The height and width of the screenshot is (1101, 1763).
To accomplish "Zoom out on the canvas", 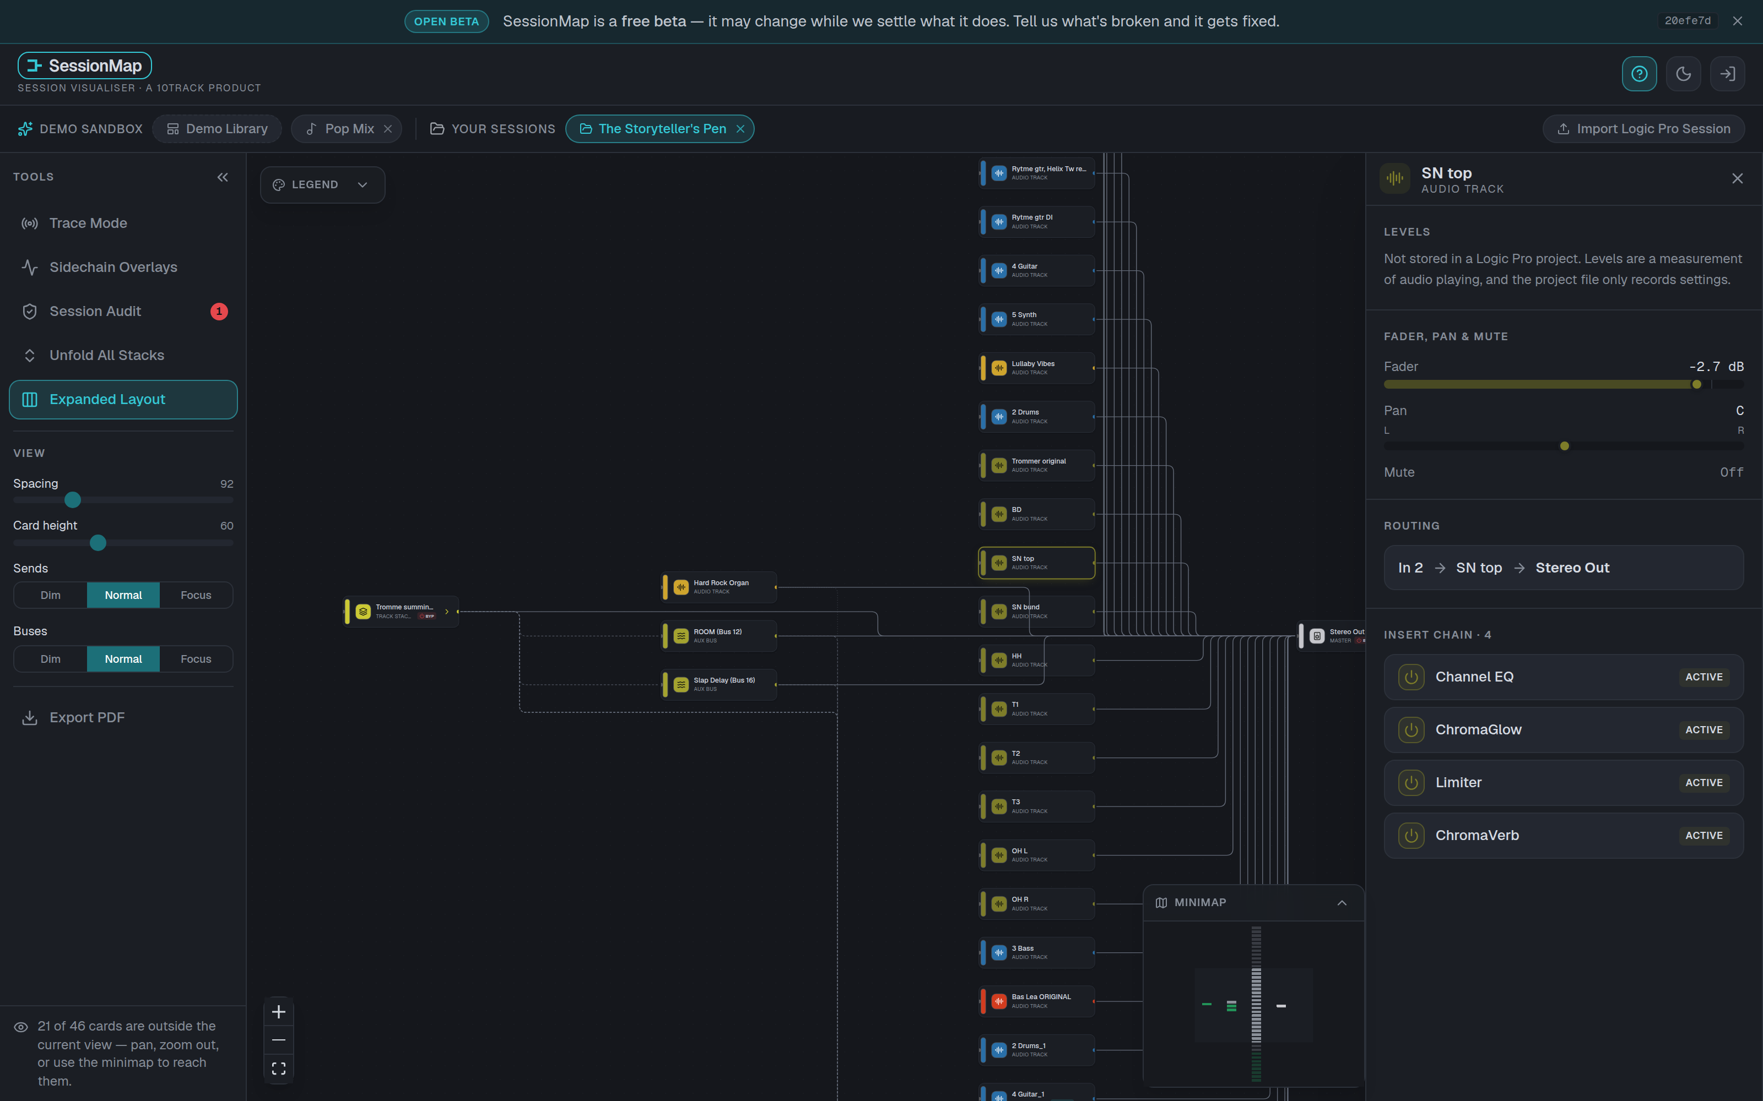I will (278, 1040).
